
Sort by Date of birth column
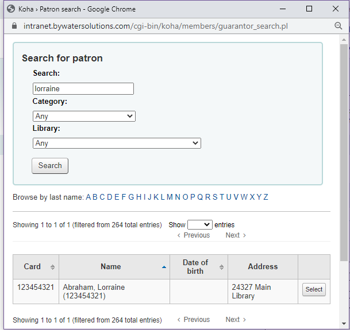(195, 267)
